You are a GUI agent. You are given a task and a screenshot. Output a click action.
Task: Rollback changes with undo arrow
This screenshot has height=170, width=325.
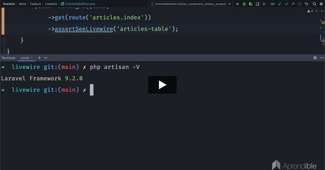click(306, 4)
